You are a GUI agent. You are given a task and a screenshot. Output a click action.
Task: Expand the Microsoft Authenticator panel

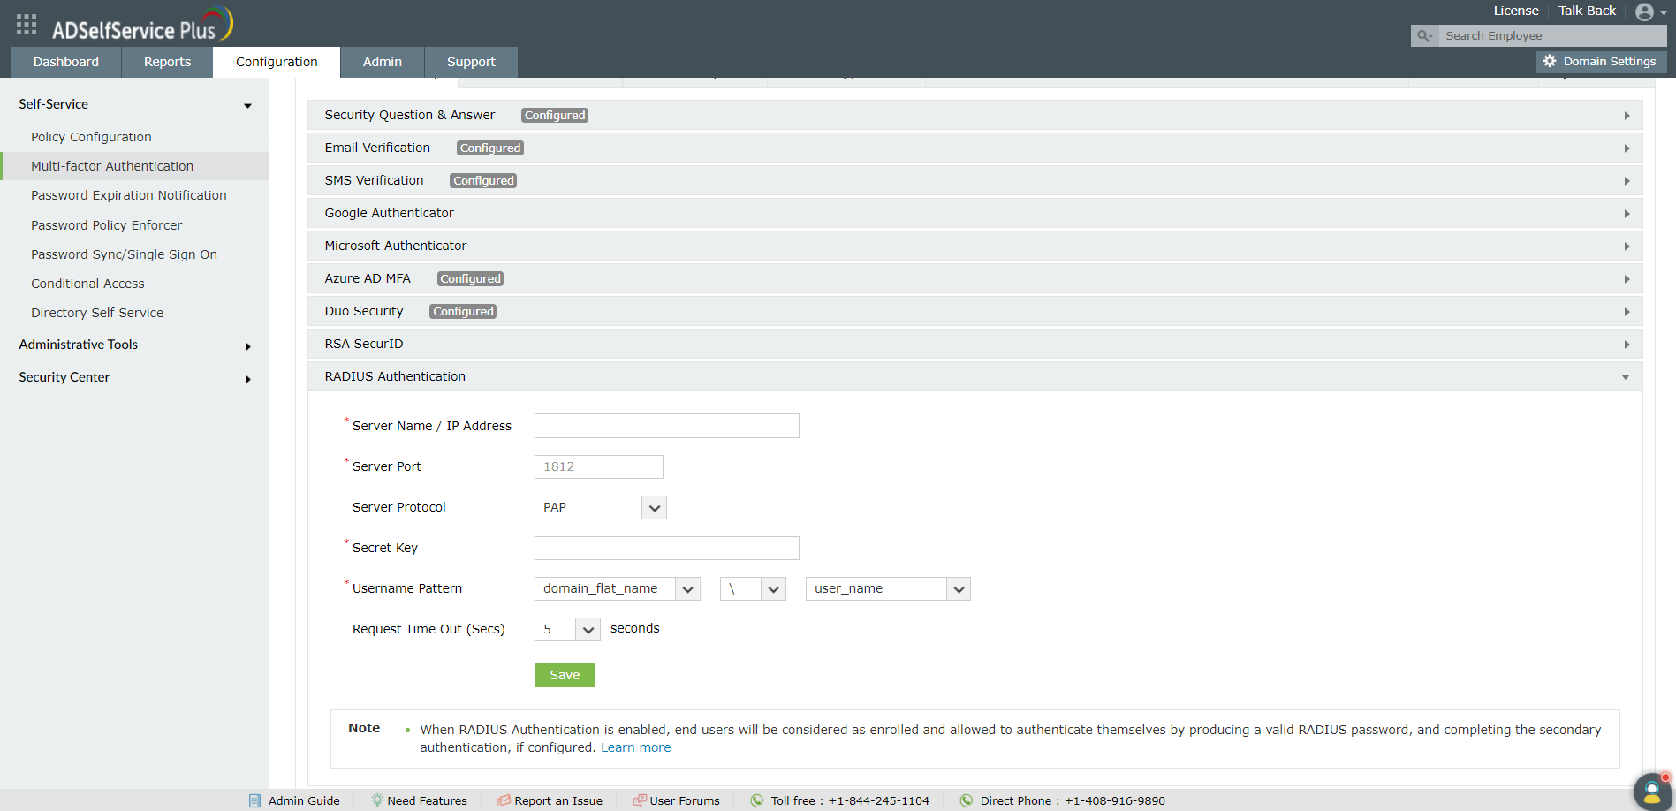975,246
